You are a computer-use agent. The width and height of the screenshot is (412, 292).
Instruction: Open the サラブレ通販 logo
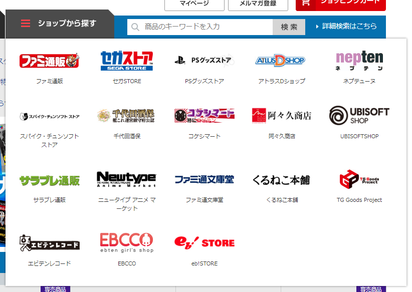50,181
